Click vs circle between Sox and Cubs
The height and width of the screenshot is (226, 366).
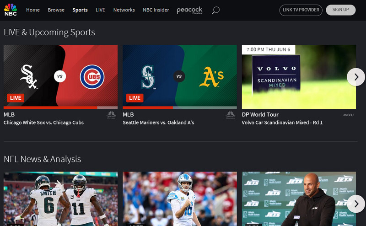tap(60, 76)
